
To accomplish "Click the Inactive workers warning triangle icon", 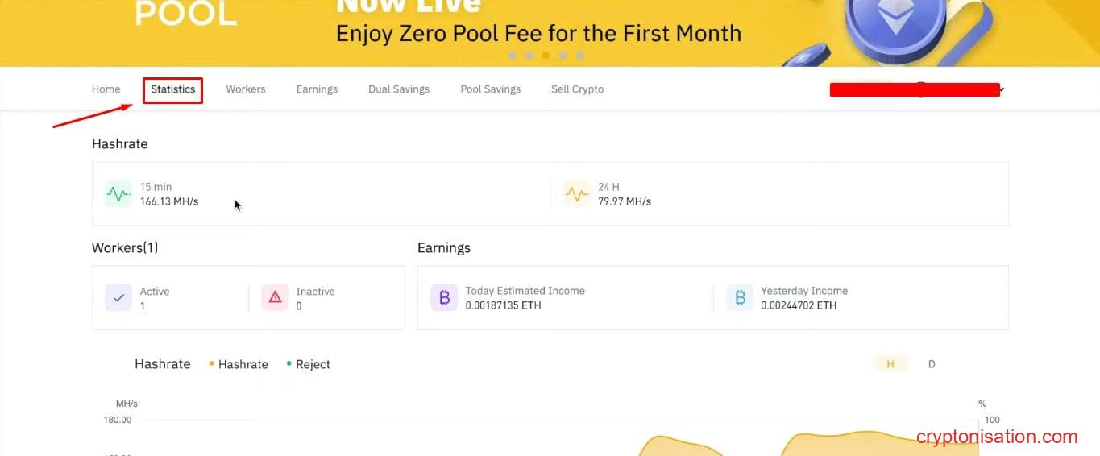I will click(275, 298).
